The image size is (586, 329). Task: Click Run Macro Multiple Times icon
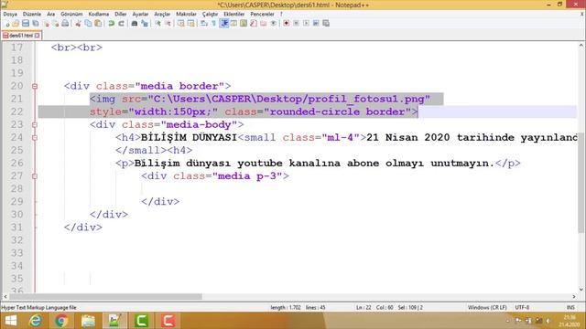316,24
